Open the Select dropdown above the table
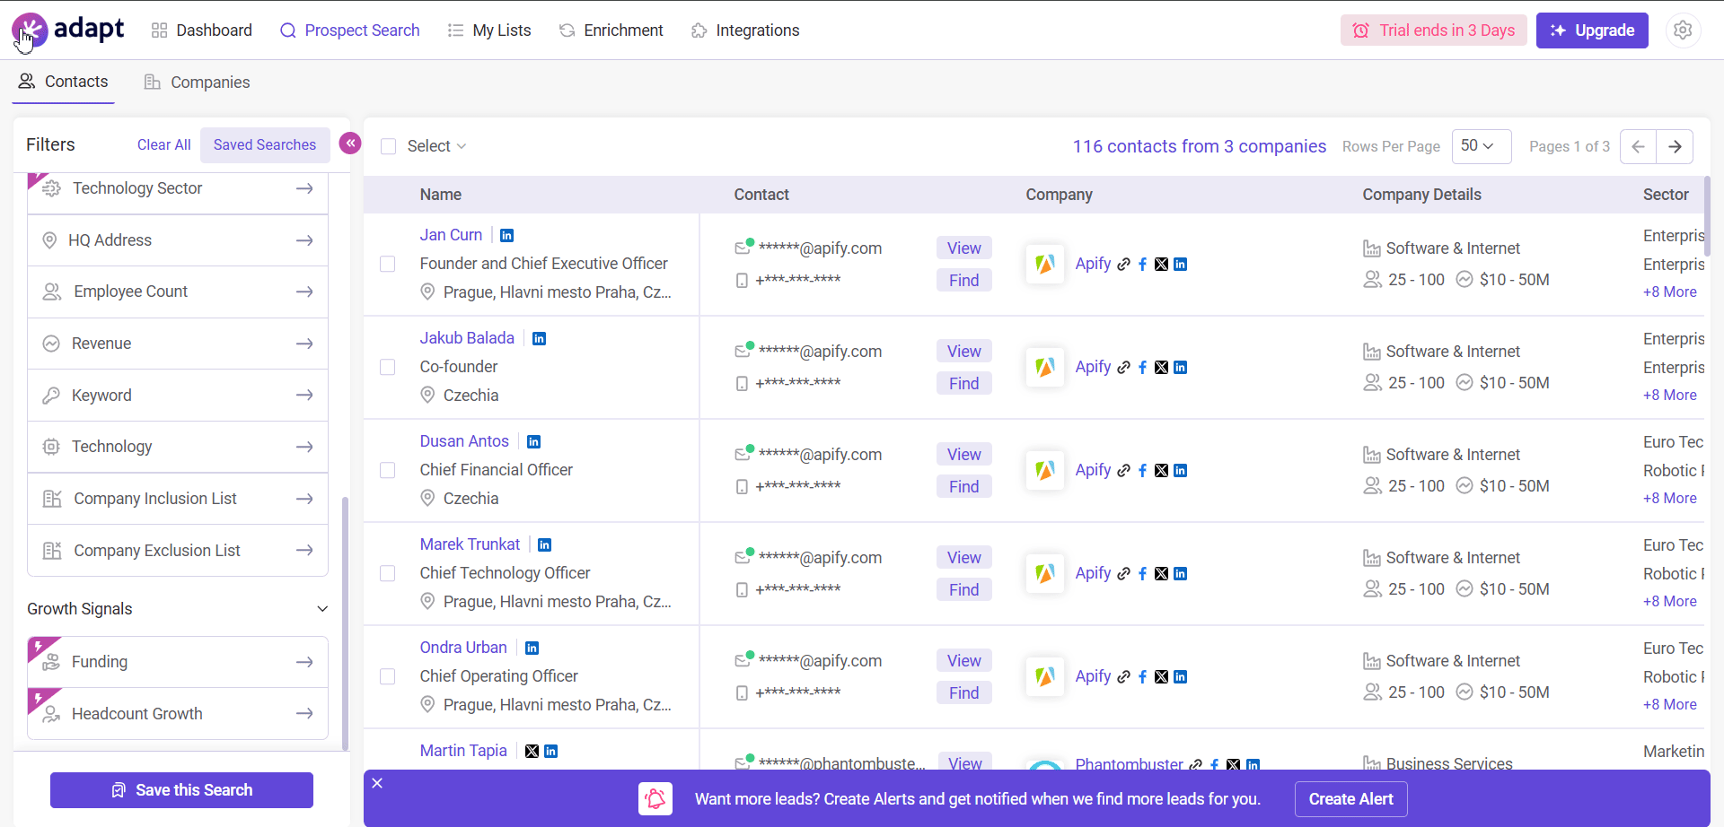The height and width of the screenshot is (827, 1724). point(435,145)
